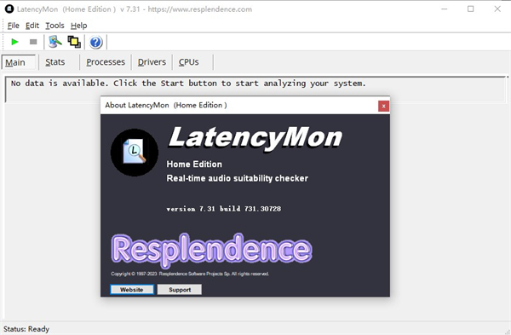511x335 pixels.
Task: Open the Help menu
Action: tap(79, 26)
